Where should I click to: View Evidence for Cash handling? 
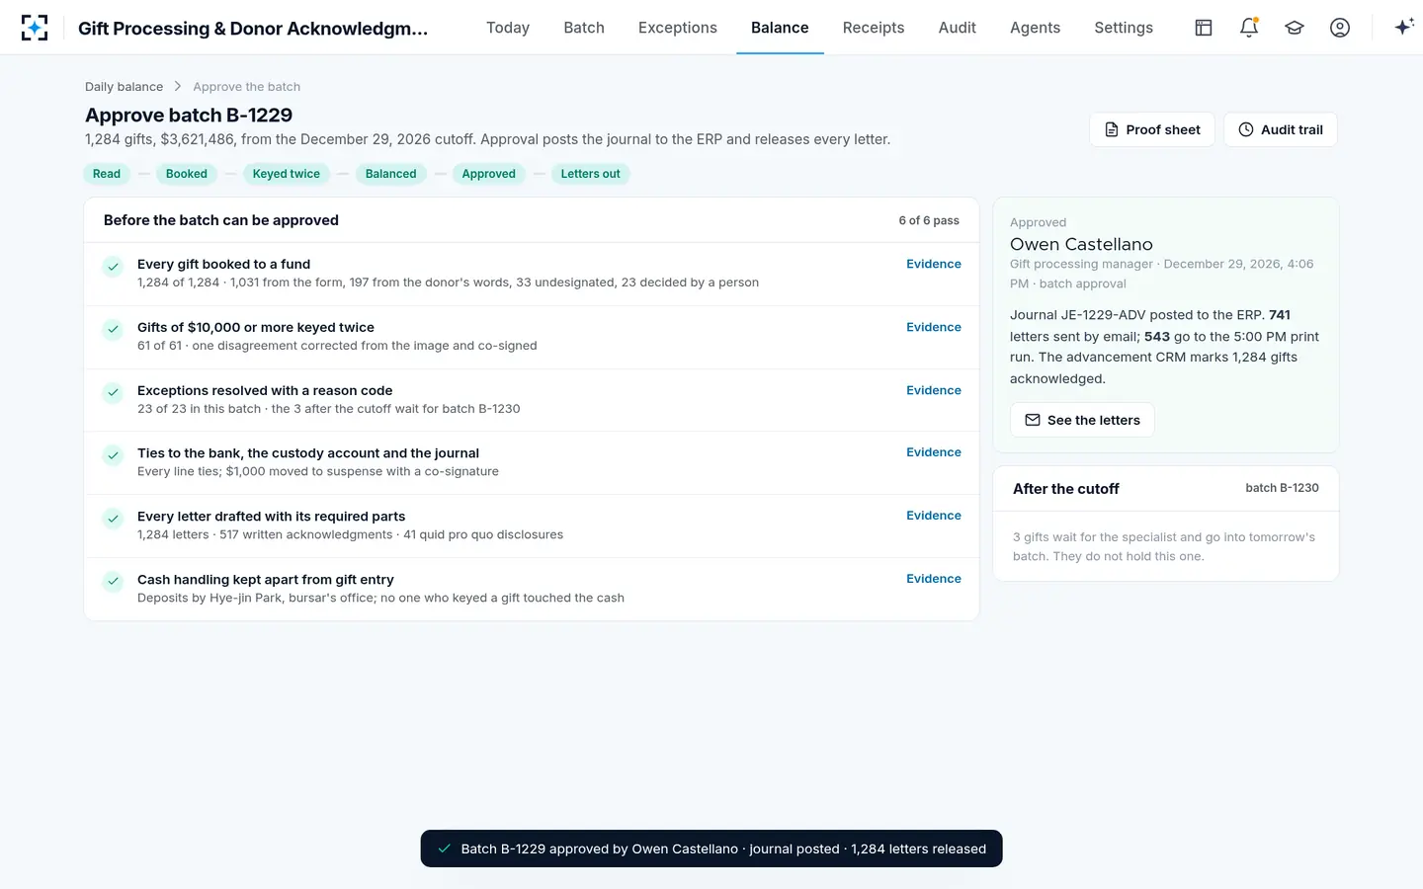click(934, 579)
